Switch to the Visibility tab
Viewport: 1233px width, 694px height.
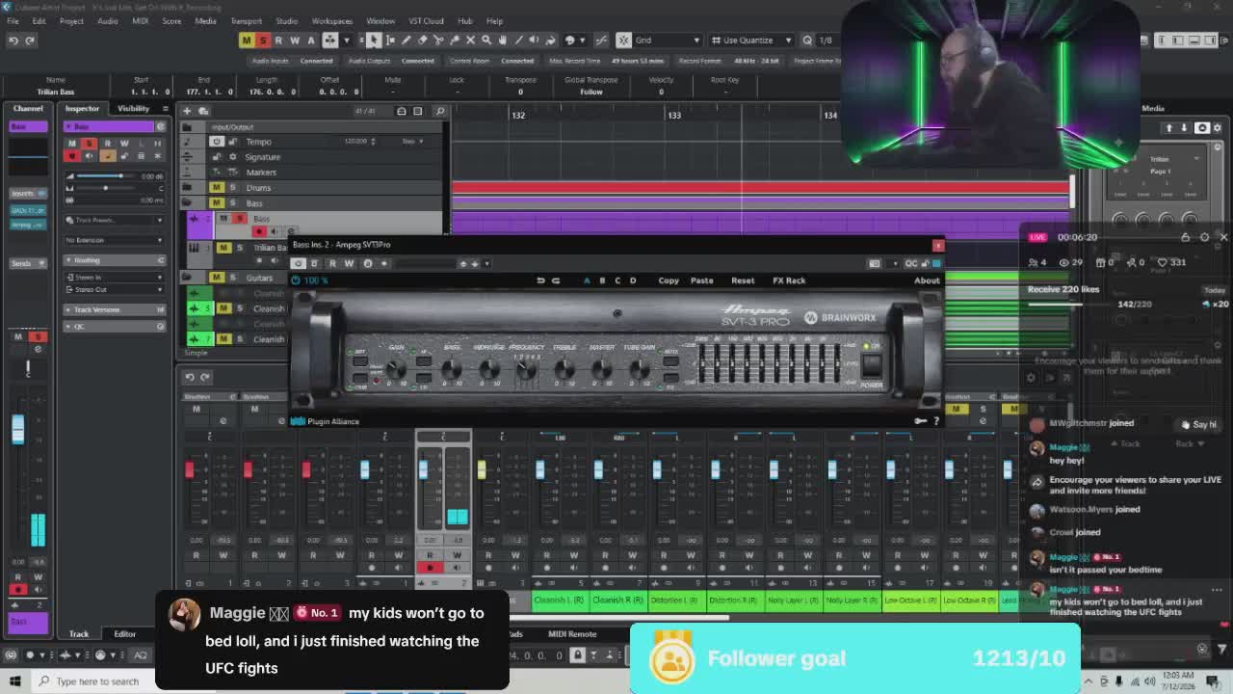133,108
